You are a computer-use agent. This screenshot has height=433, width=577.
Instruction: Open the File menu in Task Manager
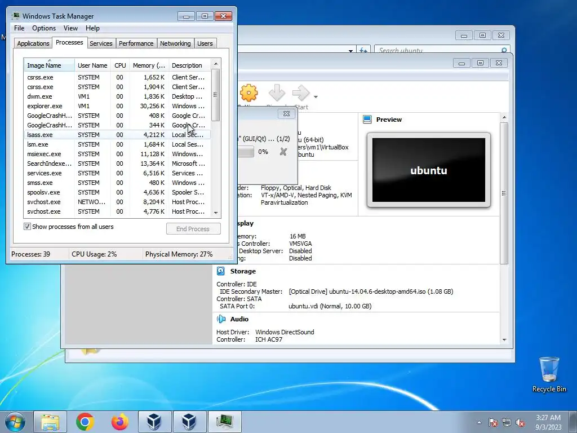pos(19,28)
